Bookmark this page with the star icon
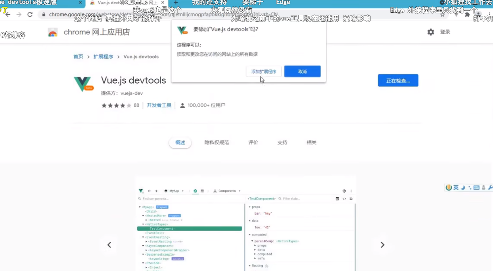Viewport: 493px width, 271px height. click(x=442, y=15)
